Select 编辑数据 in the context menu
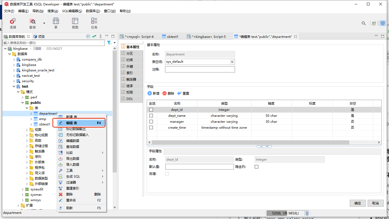Viewport: 389px width, 219px height. pos(73,141)
